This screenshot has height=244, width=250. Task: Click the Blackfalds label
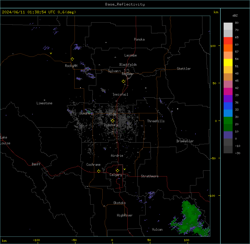coord(128,65)
